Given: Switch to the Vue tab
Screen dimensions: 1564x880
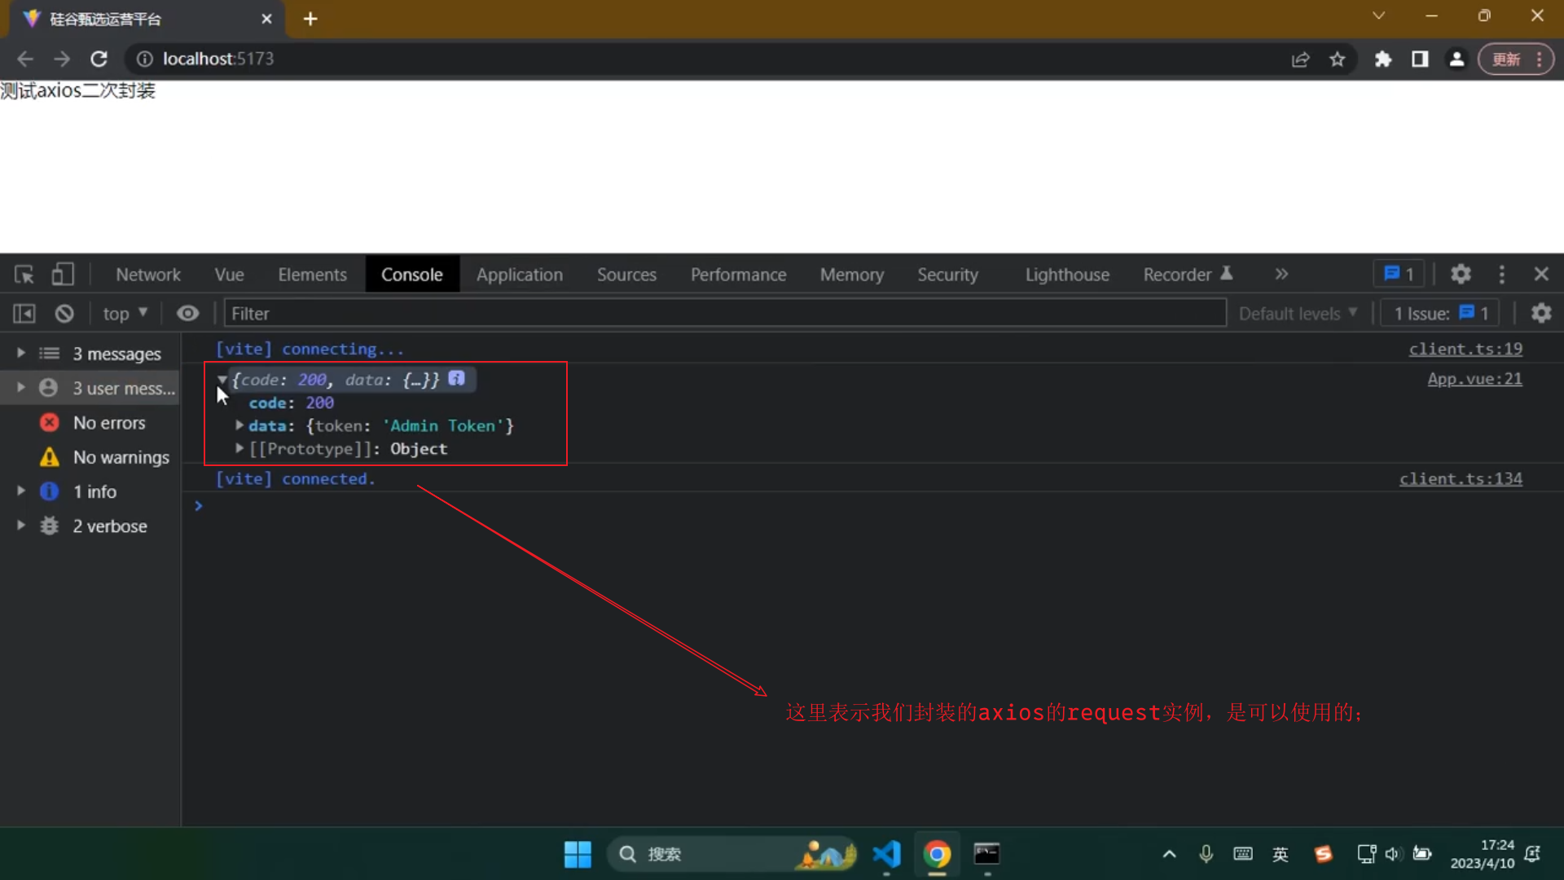Looking at the screenshot, I should pos(230,275).
